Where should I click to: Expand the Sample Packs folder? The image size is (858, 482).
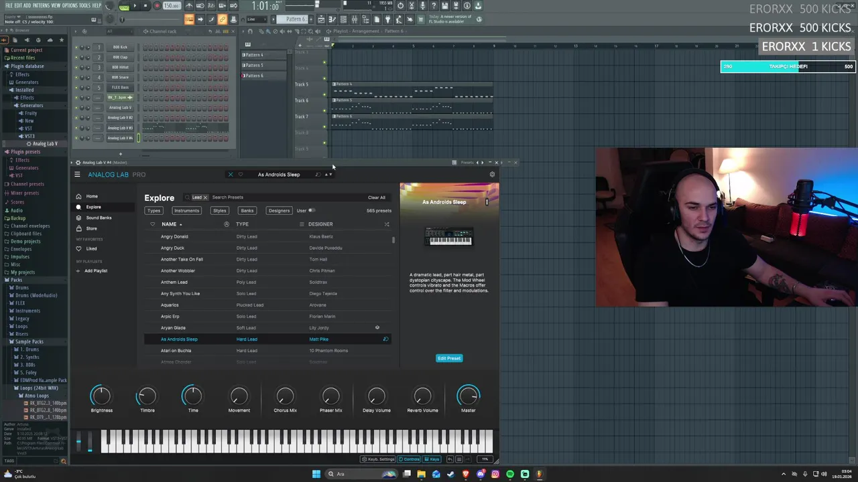click(x=29, y=341)
